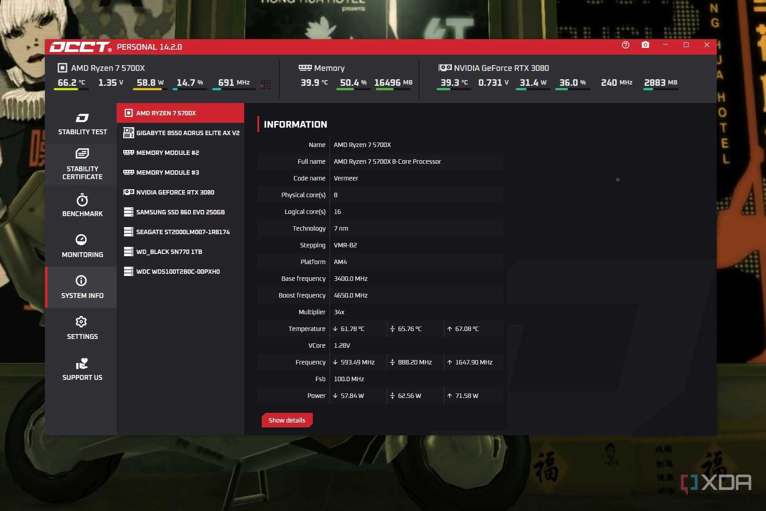Image resolution: width=766 pixels, height=511 pixels.
Task: Click the full name AMD Ryzen 7 5700X 8-Core Processor
Action: coord(387,162)
